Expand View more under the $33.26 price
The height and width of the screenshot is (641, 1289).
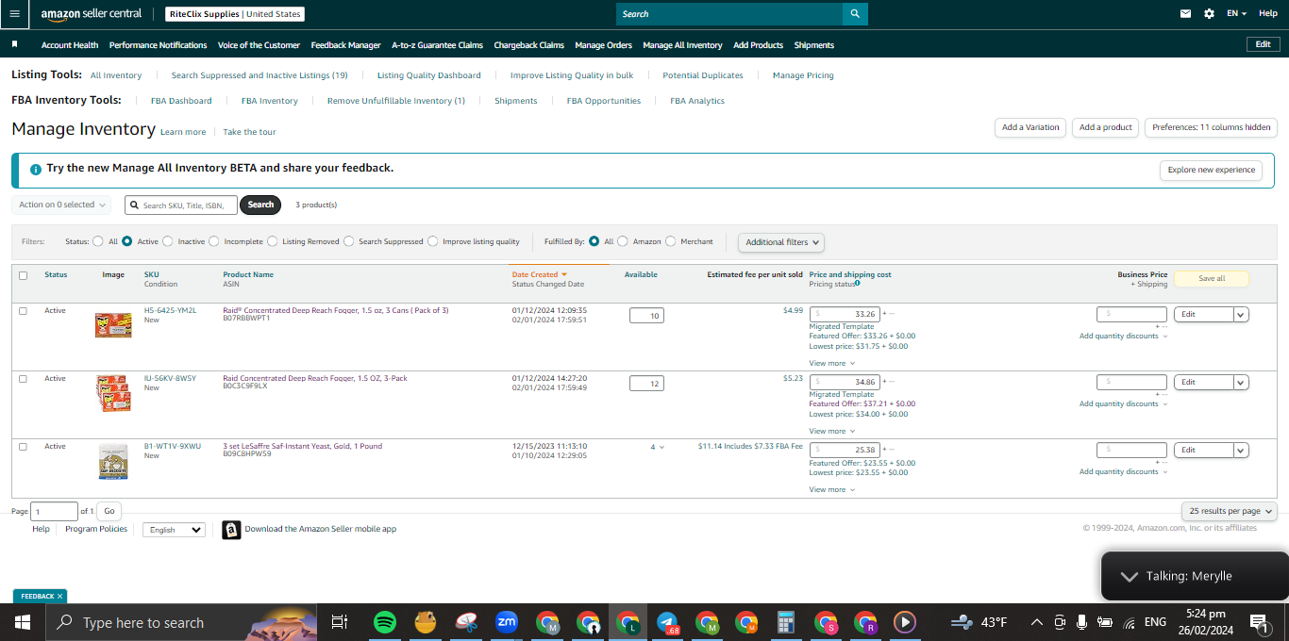[831, 363]
